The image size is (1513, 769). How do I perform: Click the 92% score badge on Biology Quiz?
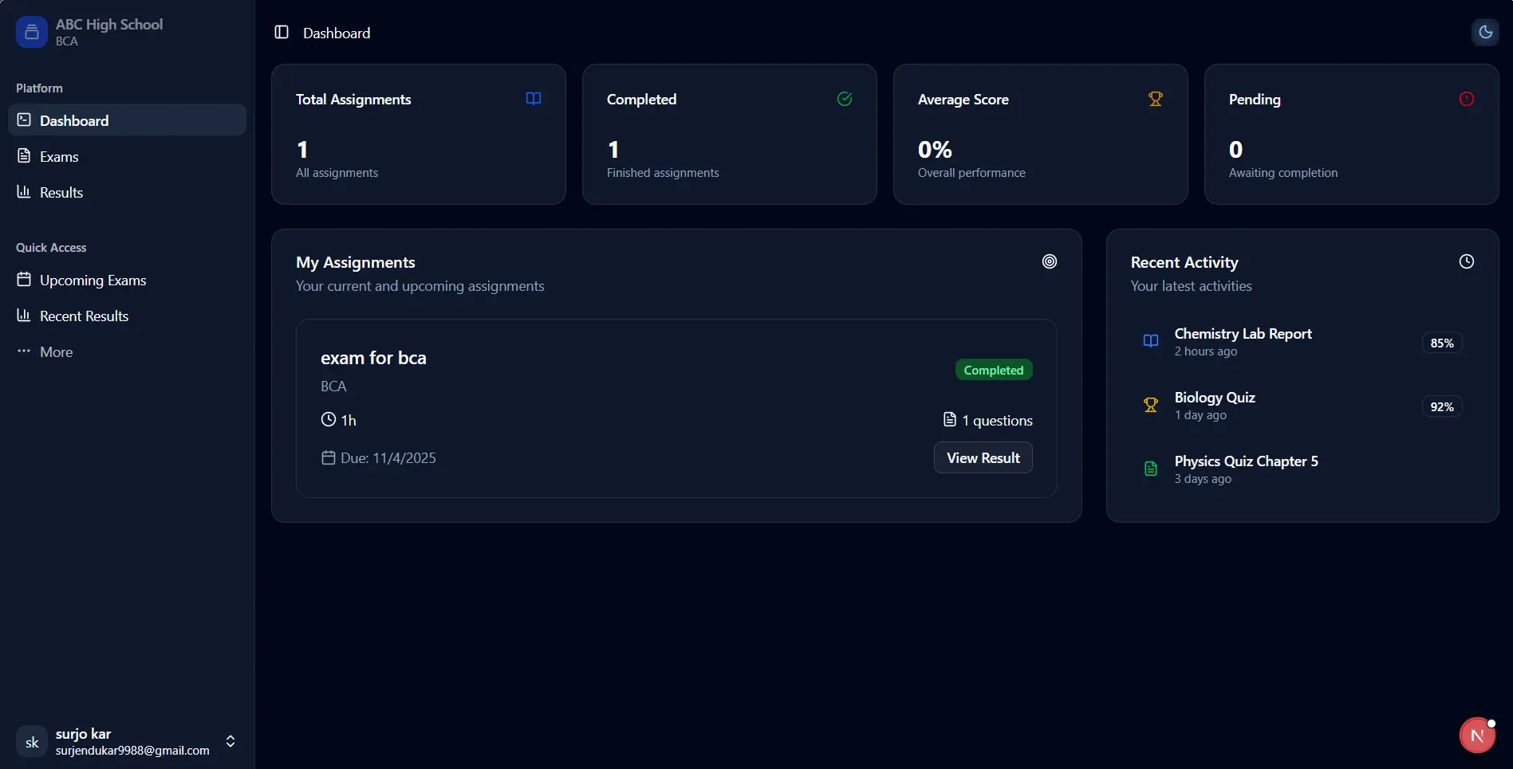tap(1442, 406)
